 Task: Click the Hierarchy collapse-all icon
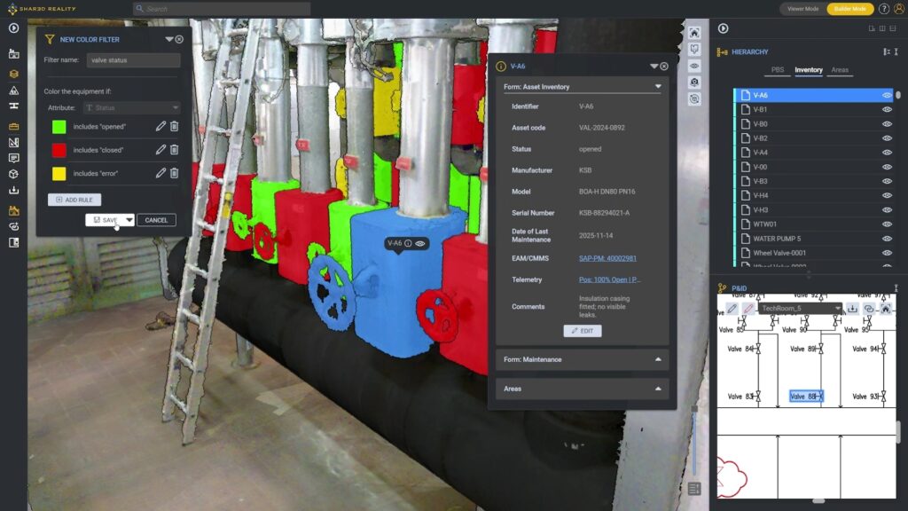point(887,51)
